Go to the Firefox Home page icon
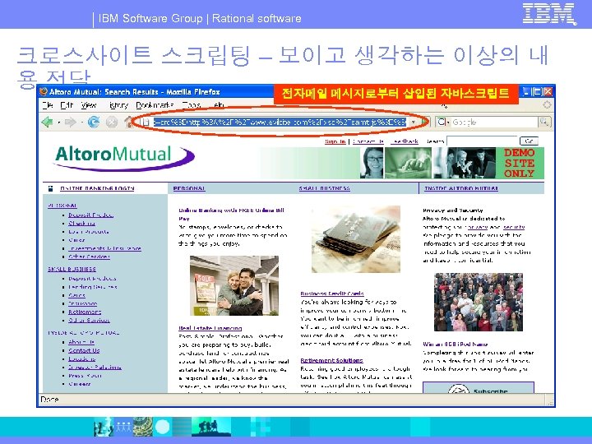This screenshot has height=444, width=592. 128,122
